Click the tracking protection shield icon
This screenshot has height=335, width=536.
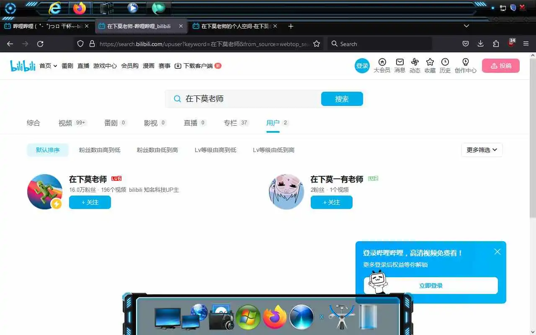[x=81, y=44]
